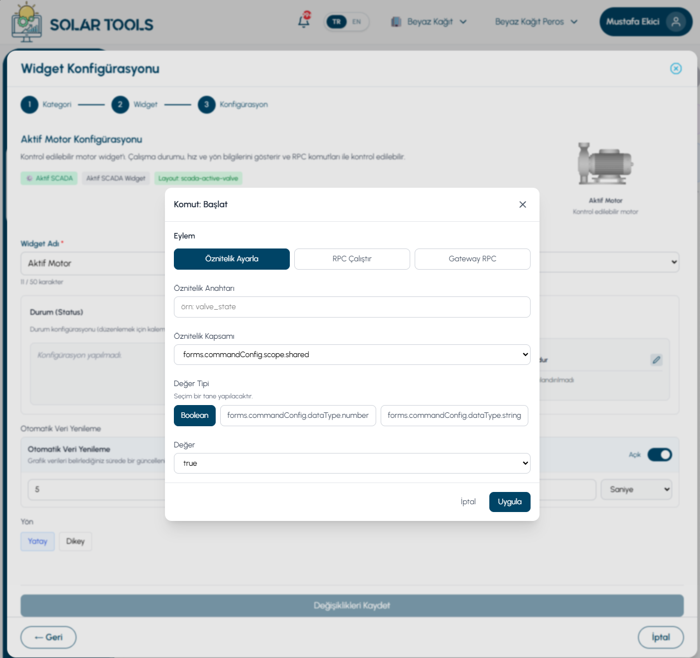
Task: Toggle the Otomatik Veri Yenileme switch
Action: [660, 455]
